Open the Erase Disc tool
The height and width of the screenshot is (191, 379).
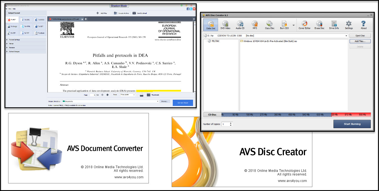coord(319,25)
